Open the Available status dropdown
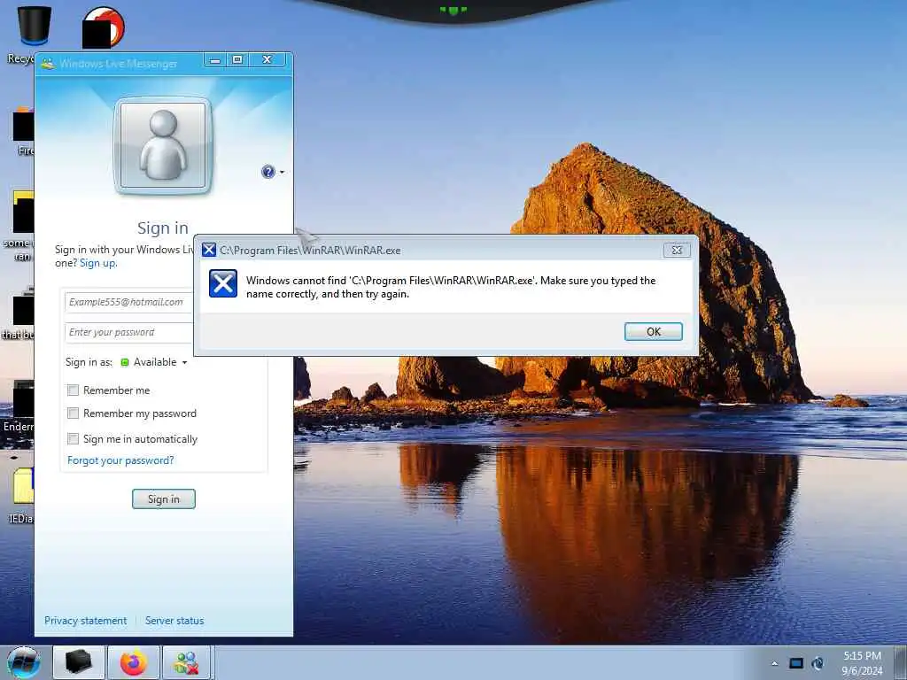Image resolution: width=907 pixels, height=680 pixels. tap(160, 362)
